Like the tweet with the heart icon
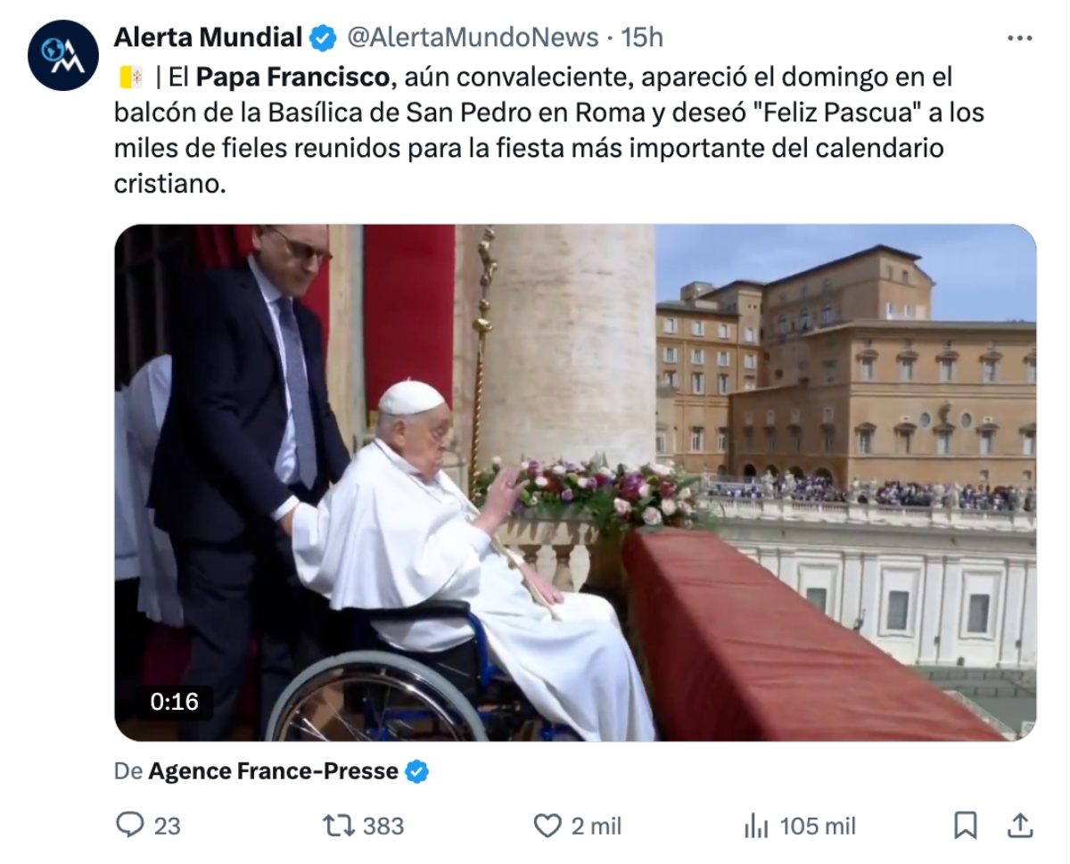 click(x=547, y=826)
